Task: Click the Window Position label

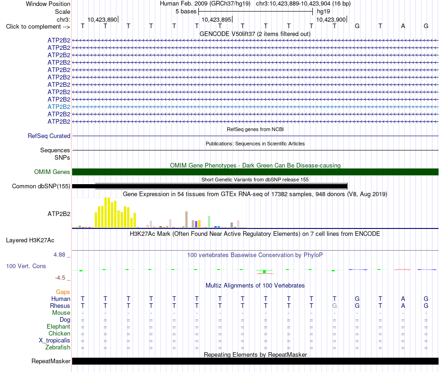Action: click(x=48, y=4)
